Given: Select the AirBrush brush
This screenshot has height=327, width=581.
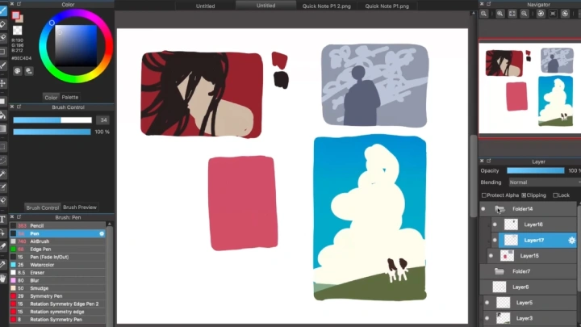Looking at the screenshot, I should [57, 241].
